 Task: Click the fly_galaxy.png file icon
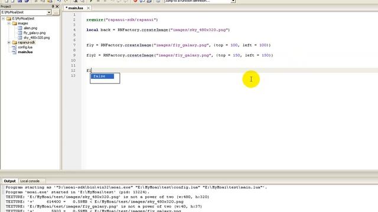coord(20,33)
